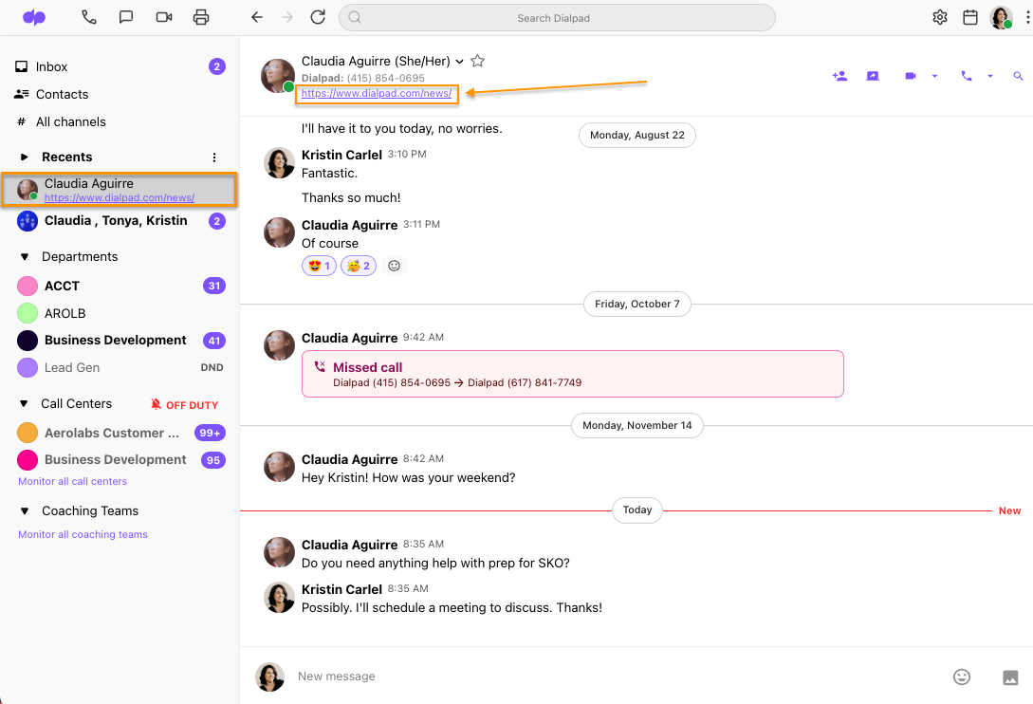Click the dialpad.com/news link under Claudia in Recents
Screen dimensions: 1033x704
tap(120, 197)
